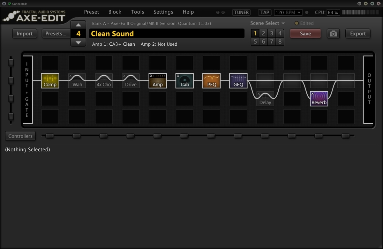Click the camera snapshot icon
This screenshot has height=249, width=383.
[334, 34]
